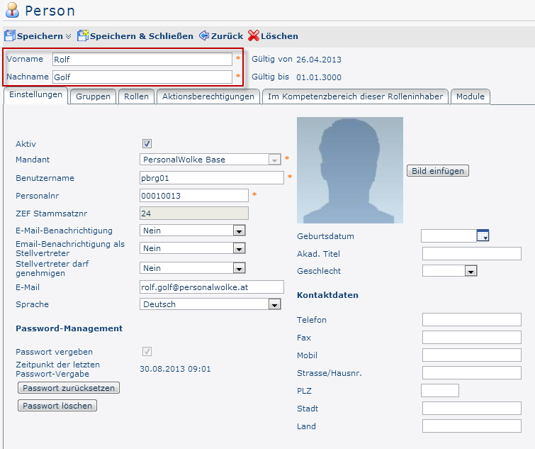Switch to the Aktionsberechtigungen tab

[x=208, y=96]
